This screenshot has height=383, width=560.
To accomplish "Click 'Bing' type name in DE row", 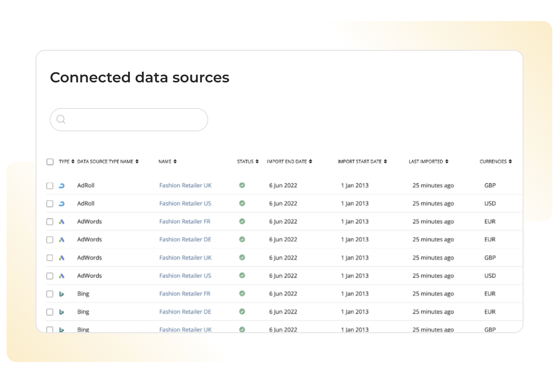I will [x=83, y=312].
